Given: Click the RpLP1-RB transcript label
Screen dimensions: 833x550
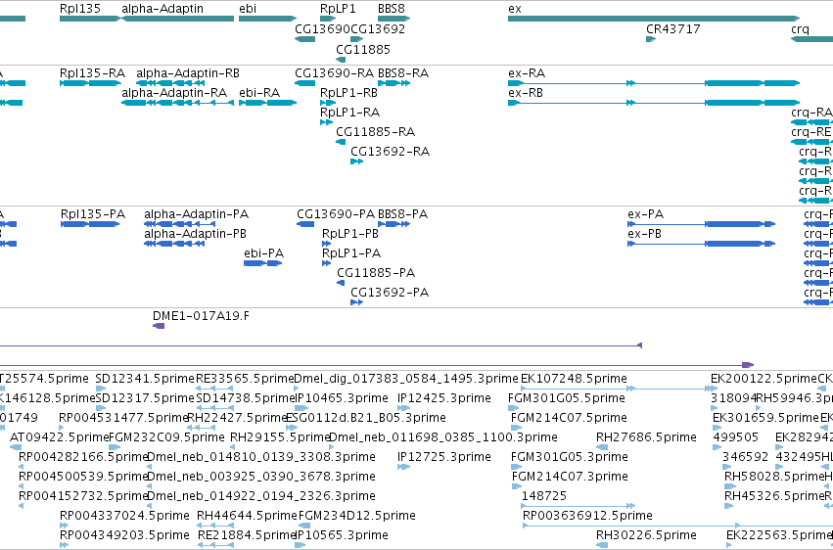Looking at the screenshot, I should pos(348,93).
